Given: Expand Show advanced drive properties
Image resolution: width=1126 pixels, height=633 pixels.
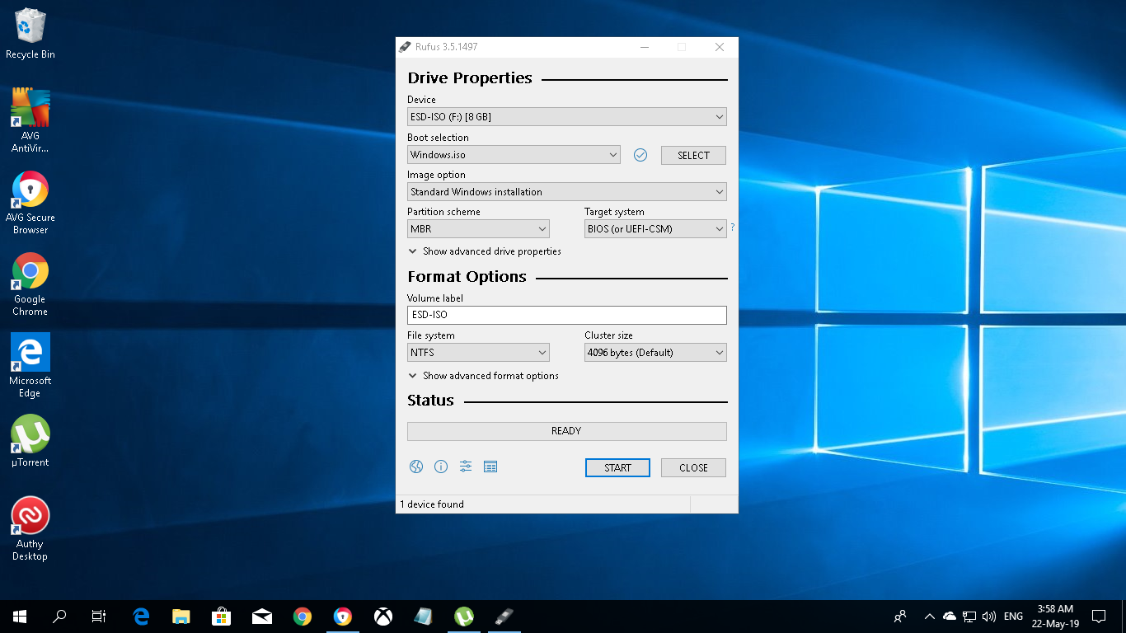Looking at the screenshot, I should [485, 251].
